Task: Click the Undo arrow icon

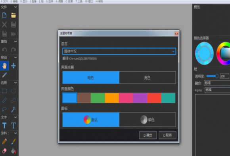Action: pos(4,50)
